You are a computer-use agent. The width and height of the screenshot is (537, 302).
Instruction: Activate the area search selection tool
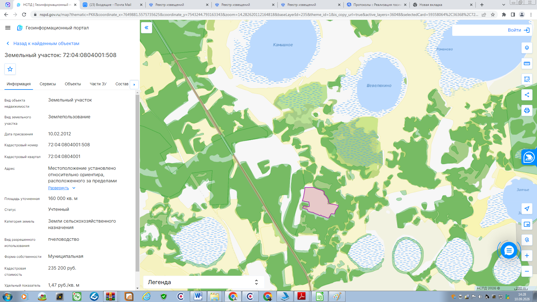527,79
